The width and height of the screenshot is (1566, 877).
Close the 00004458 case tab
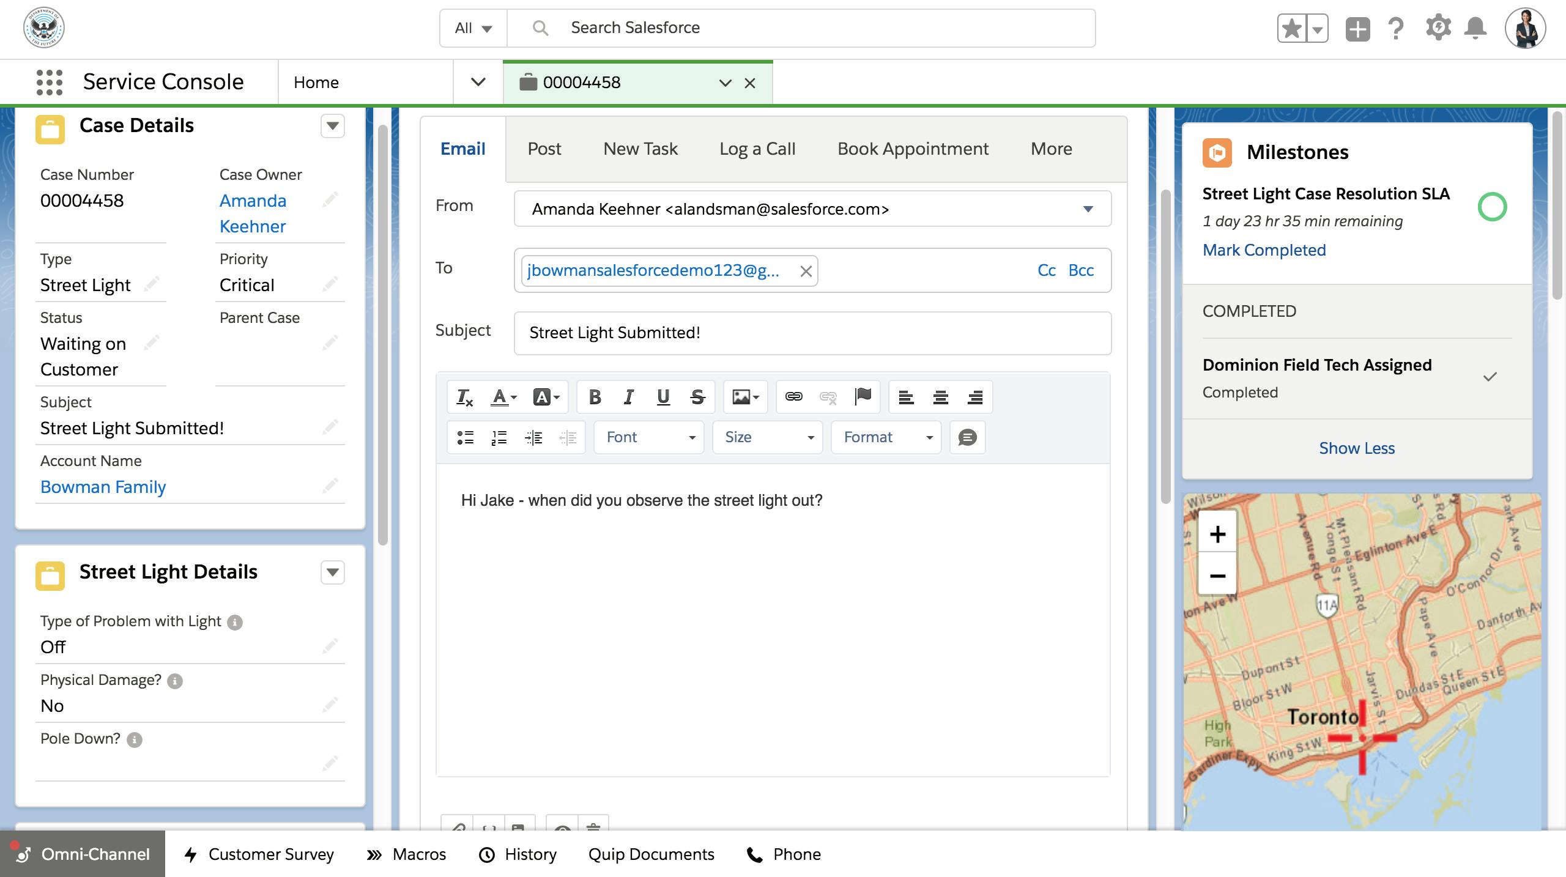click(750, 83)
